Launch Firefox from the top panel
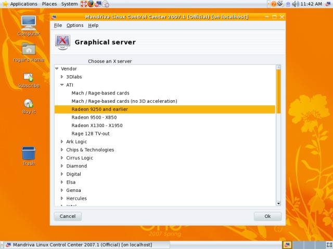The image size is (333, 249). click(91, 4)
